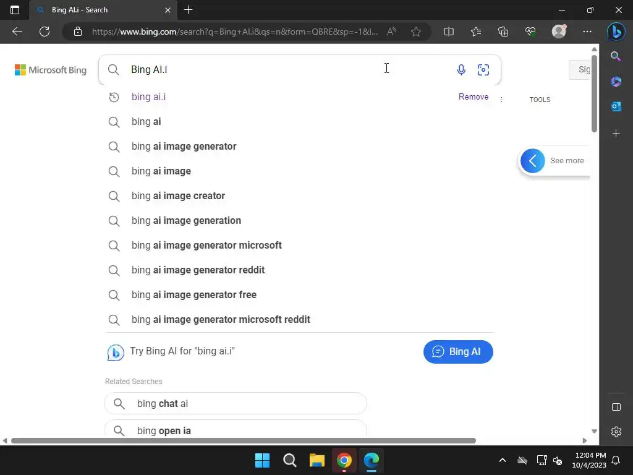The height and width of the screenshot is (475, 633).
Task: Add a new sidebar app with plus icon
Action: [x=616, y=134]
